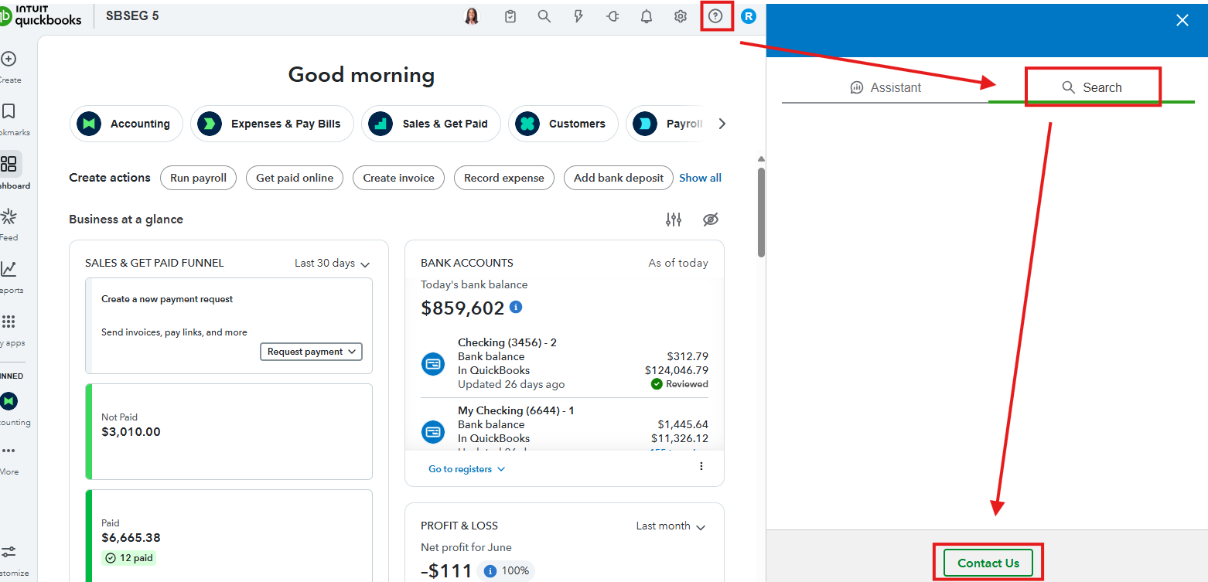The image size is (1208, 582).
Task: Click the Contact Us button
Action: click(988, 563)
